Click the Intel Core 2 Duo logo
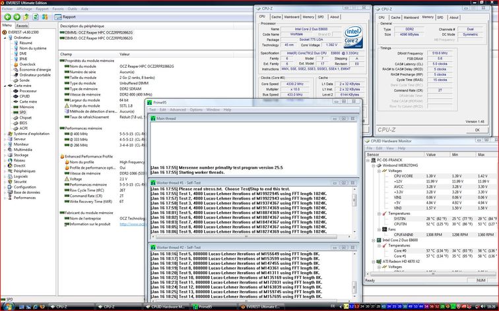499x311 pixels. pyautogui.click(x=353, y=38)
